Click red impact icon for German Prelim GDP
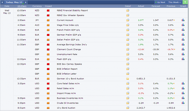Image resolution: width=189 pixels, height=111 pixels. [48, 35]
